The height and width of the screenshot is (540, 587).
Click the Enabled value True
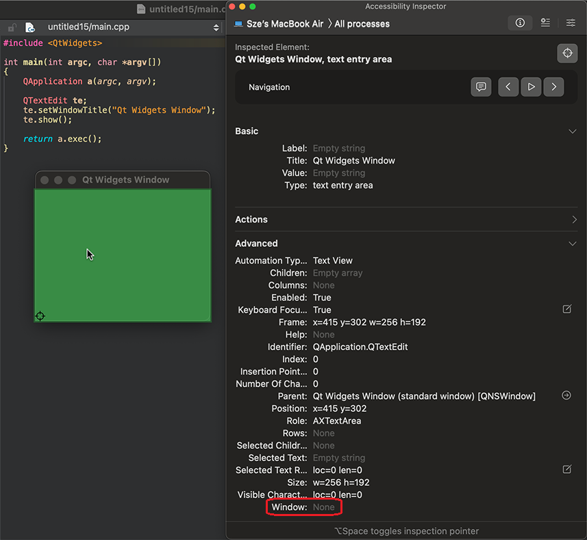point(322,298)
